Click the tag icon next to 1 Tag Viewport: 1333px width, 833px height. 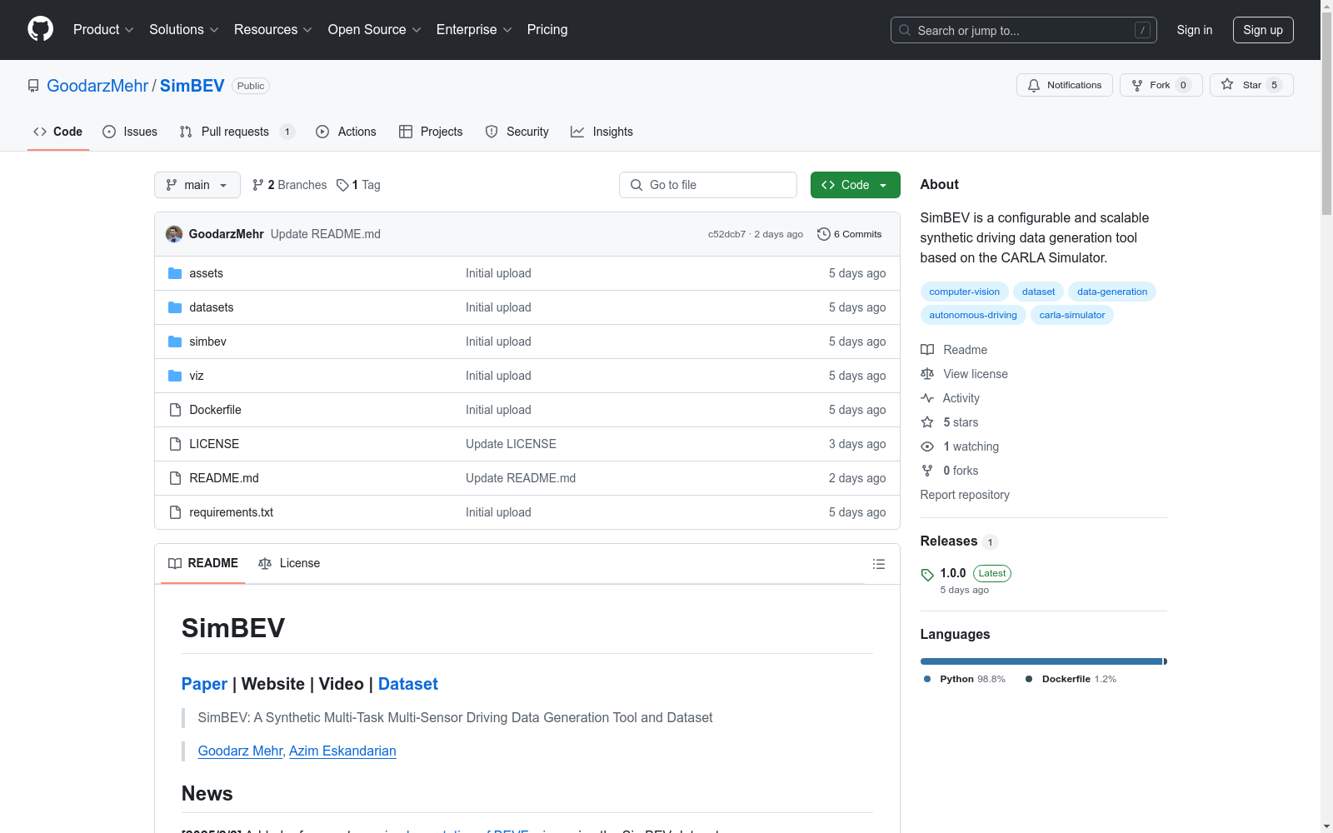pos(342,185)
